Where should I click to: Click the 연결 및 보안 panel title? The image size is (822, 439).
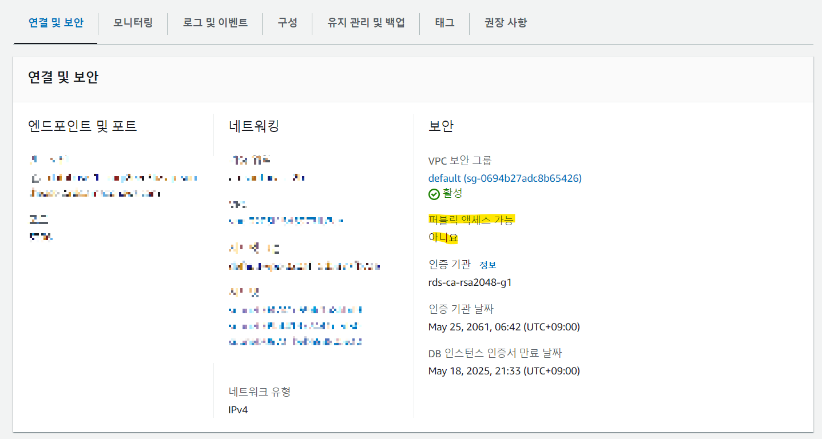pos(63,78)
